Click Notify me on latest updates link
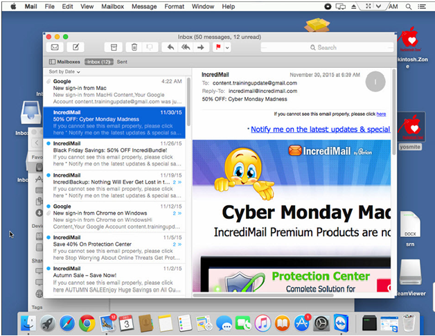 point(321,130)
